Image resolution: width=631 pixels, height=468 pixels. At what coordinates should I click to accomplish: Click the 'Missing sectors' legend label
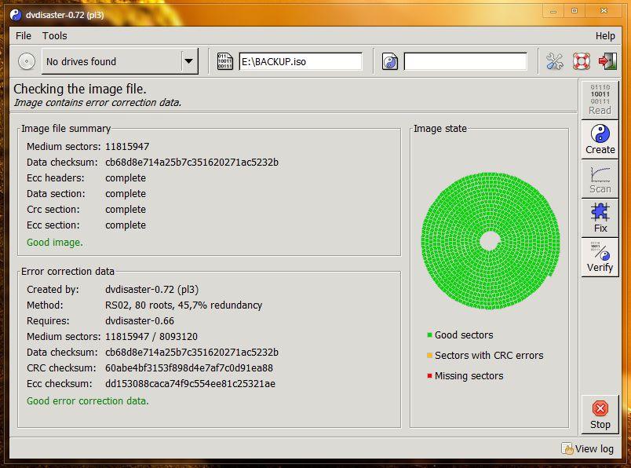469,376
